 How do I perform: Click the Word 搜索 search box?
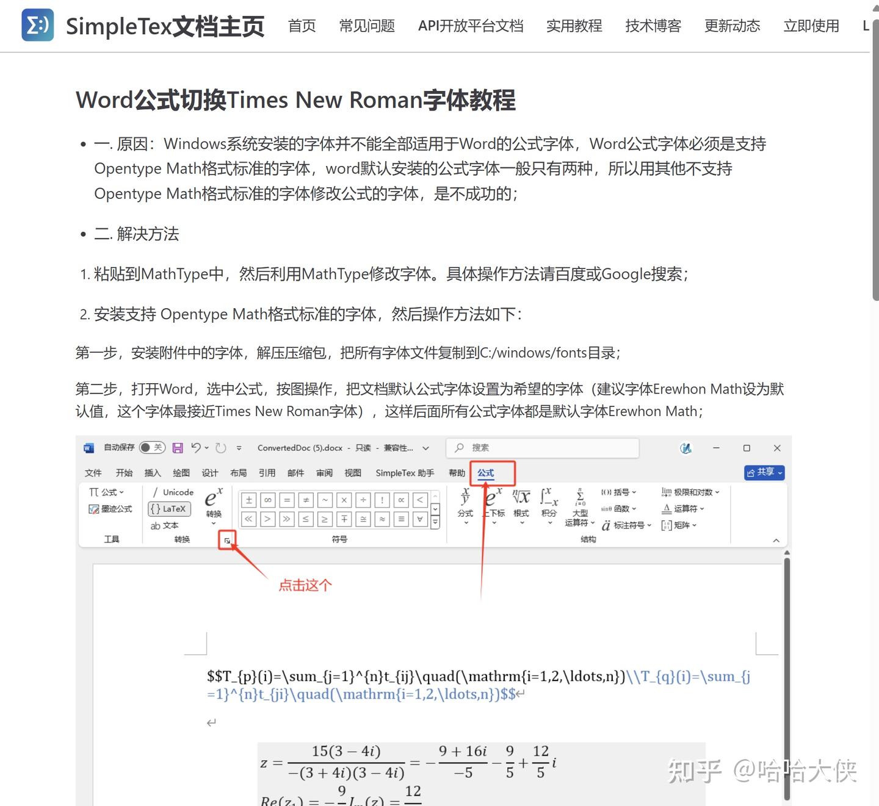pyautogui.click(x=542, y=448)
